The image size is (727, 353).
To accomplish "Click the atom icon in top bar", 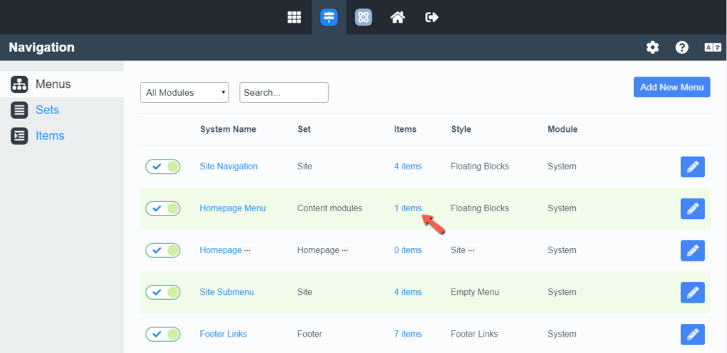I will 363,17.
